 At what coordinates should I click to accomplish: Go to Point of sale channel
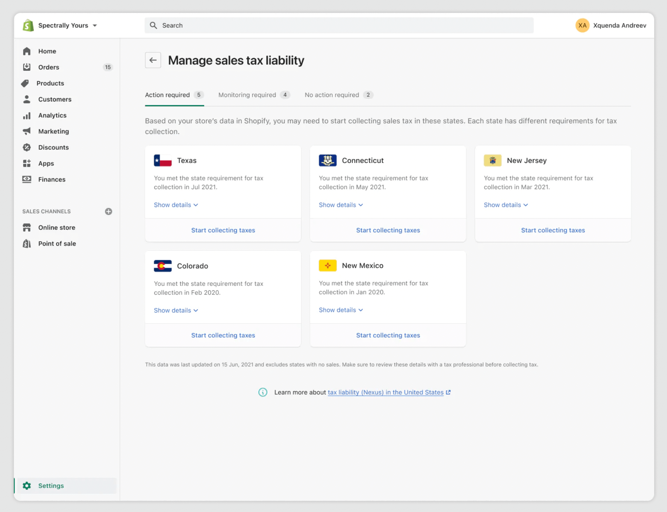57,243
